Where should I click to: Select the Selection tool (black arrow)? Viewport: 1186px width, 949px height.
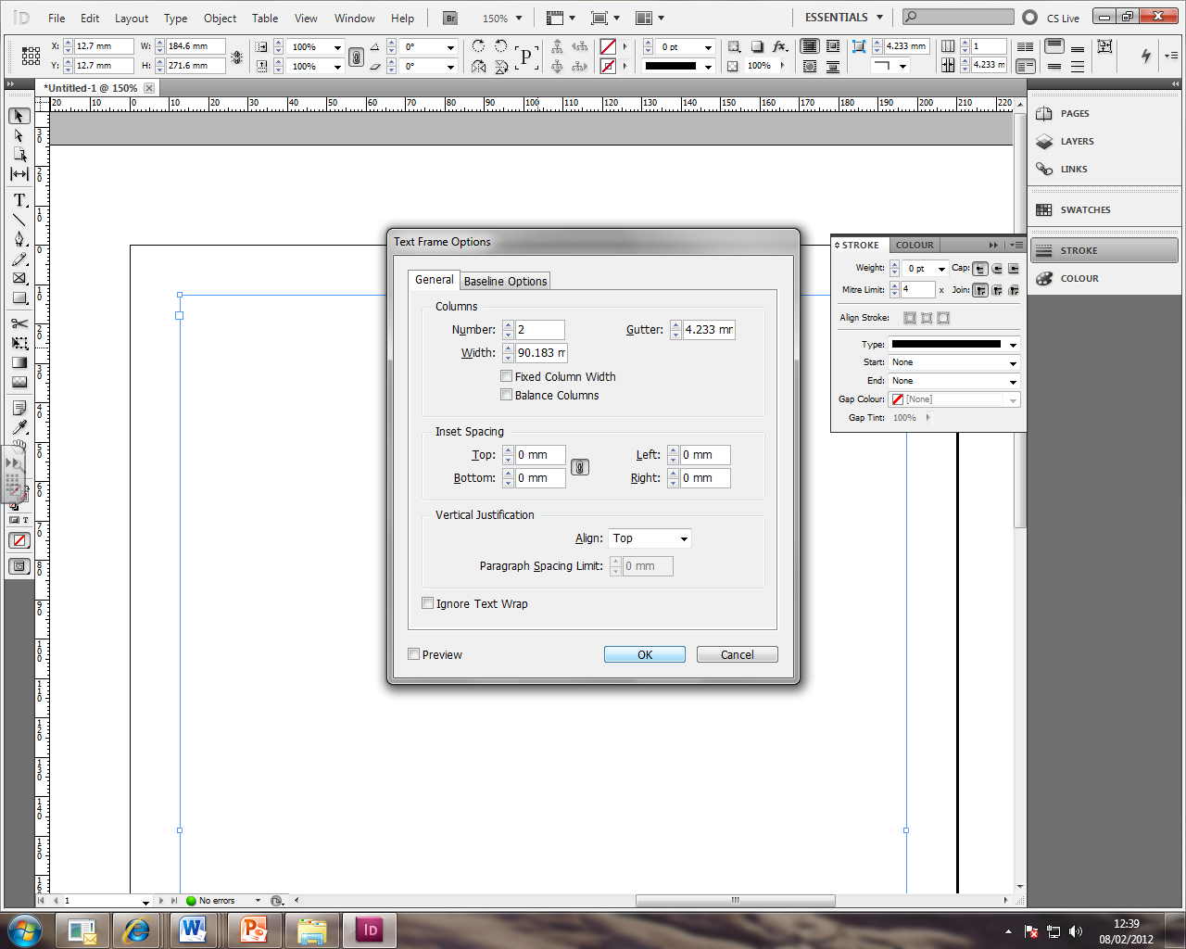pyautogui.click(x=19, y=116)
